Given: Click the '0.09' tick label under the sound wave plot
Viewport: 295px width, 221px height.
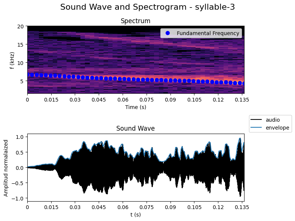Looking at the screenshot, I should pyautogui.click(x=170, y=207).
